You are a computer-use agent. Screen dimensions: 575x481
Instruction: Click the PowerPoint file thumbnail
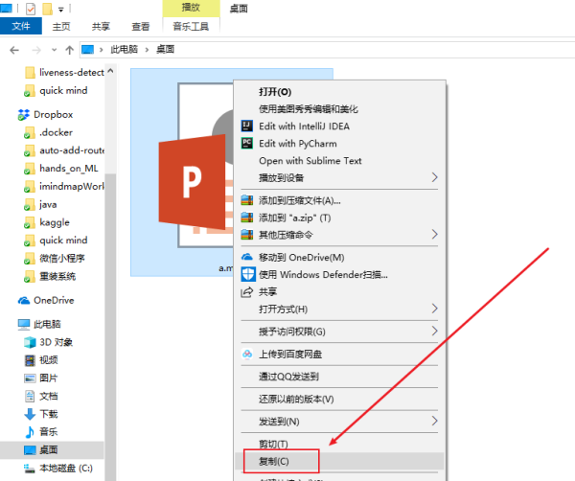click(x=195, y=165)
